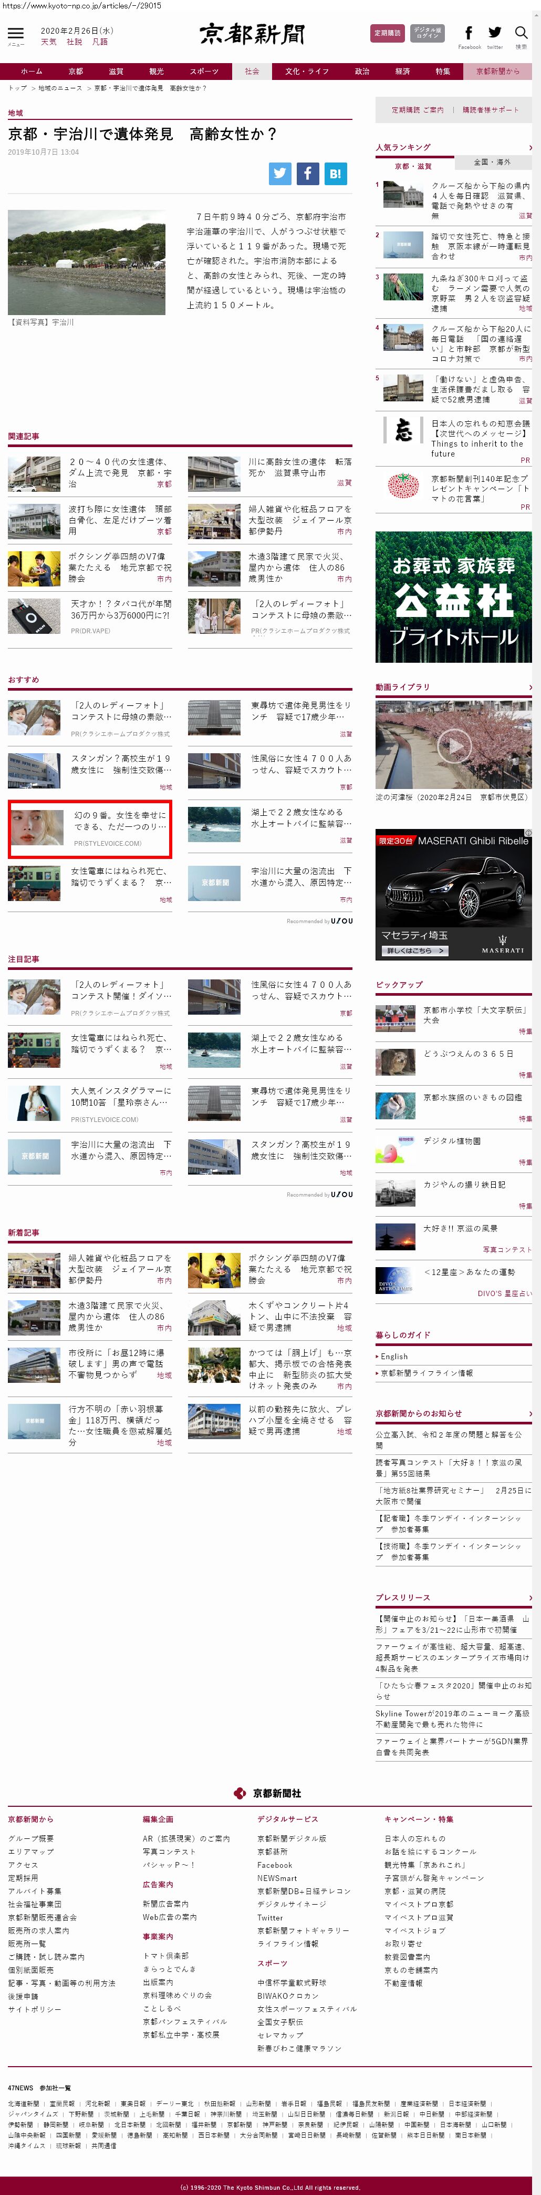Viewport: 541px width, 2195px height.
Task: Share article via Facebook button
Action: [x=307, y=173]
